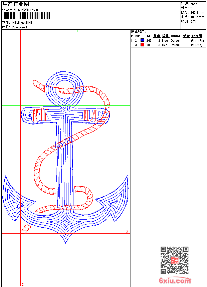
Task: Click the scale value 0.71
Action: (x=193, y=21)
